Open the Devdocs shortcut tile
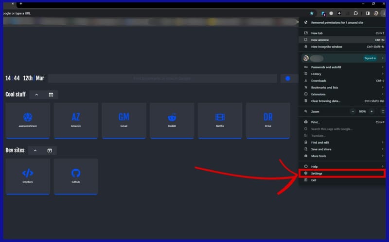This screenshot has height=242, width=389. pyautogui.click(x=28, y=176)
